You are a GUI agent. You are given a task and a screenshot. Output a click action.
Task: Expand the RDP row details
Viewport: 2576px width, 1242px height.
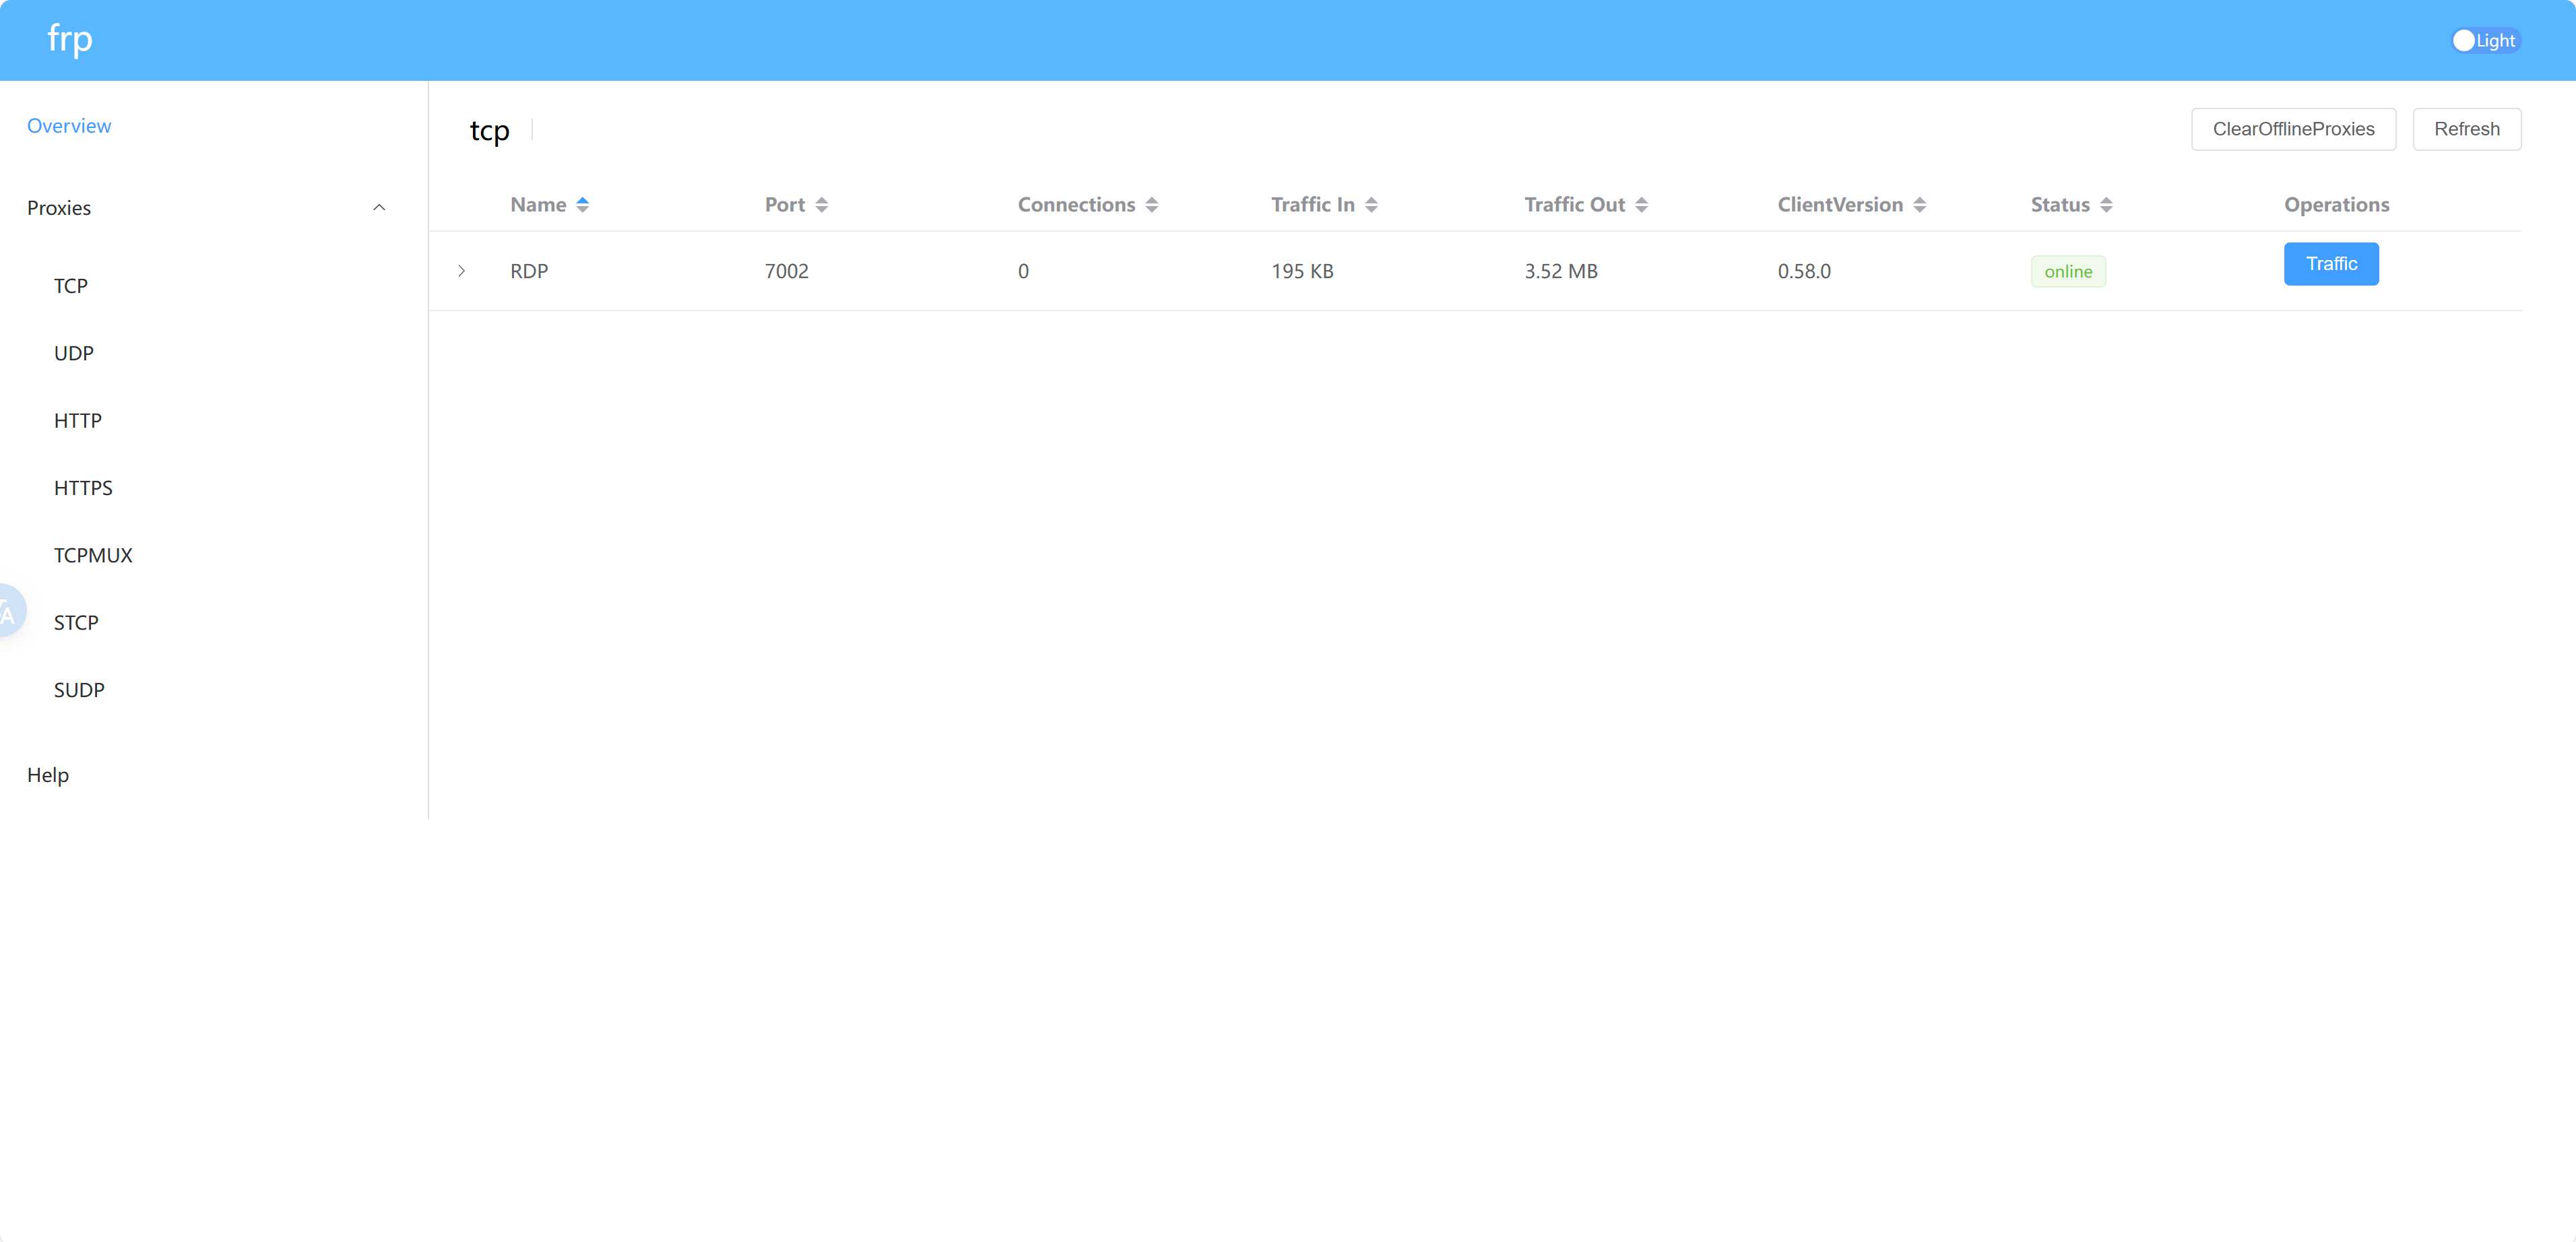tap(461, 271)
